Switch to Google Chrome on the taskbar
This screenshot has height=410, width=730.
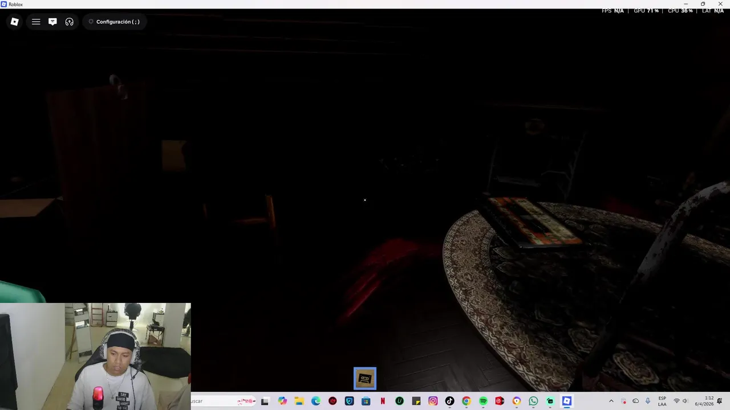[x=466, y=401]
